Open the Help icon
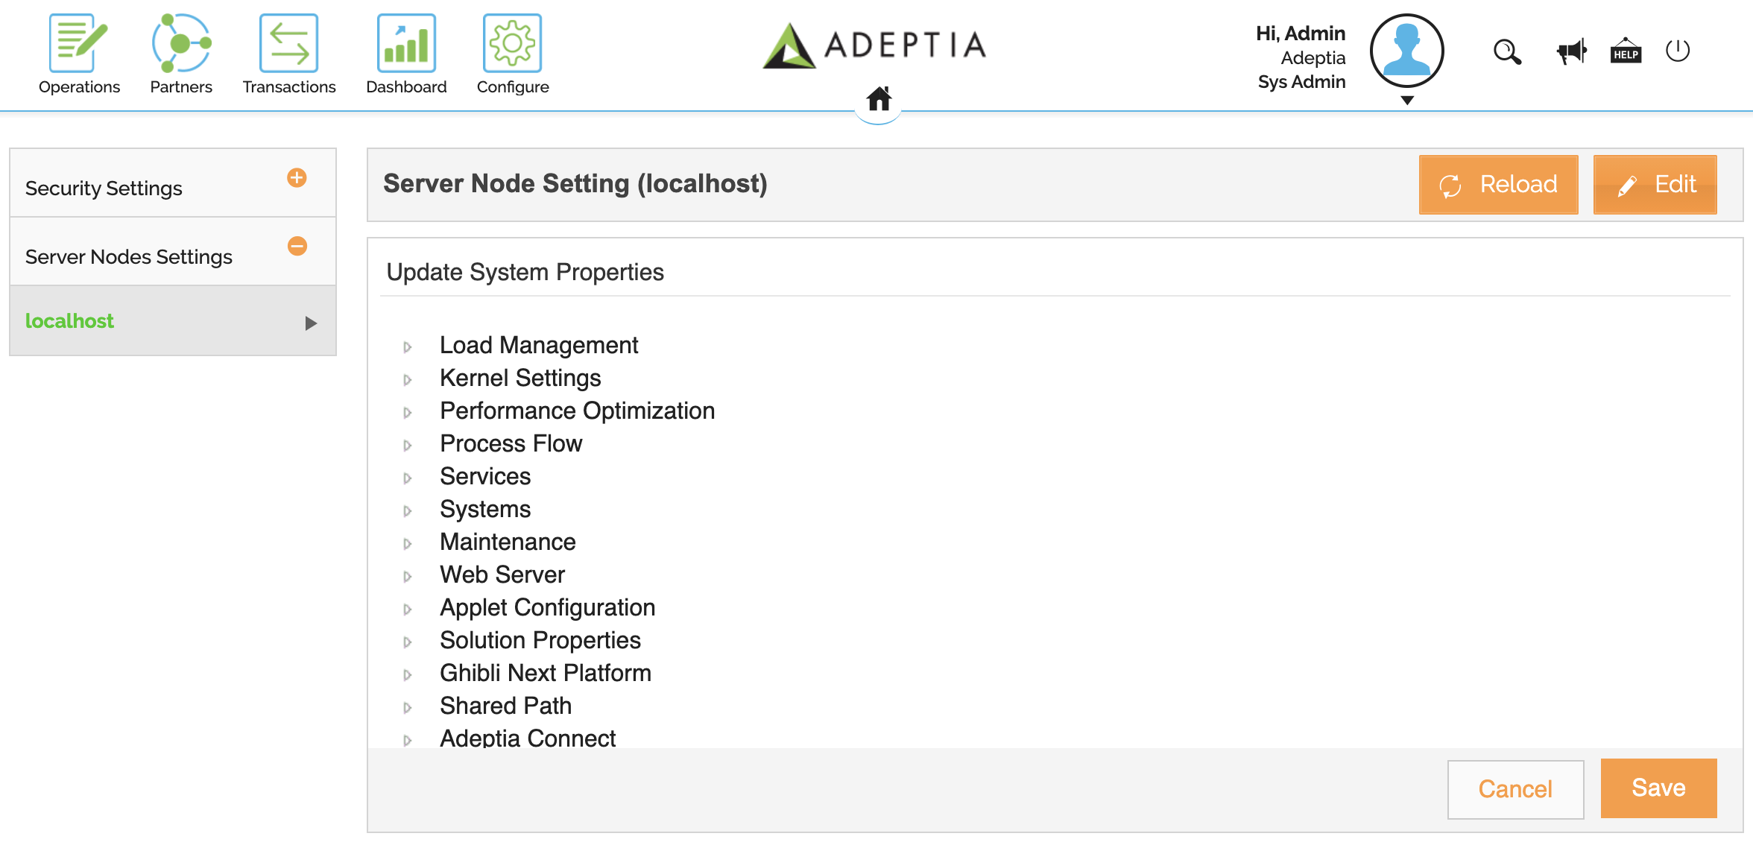Image resolution: width=1753 pixels, height=845 pixels. click(1626, 52)
